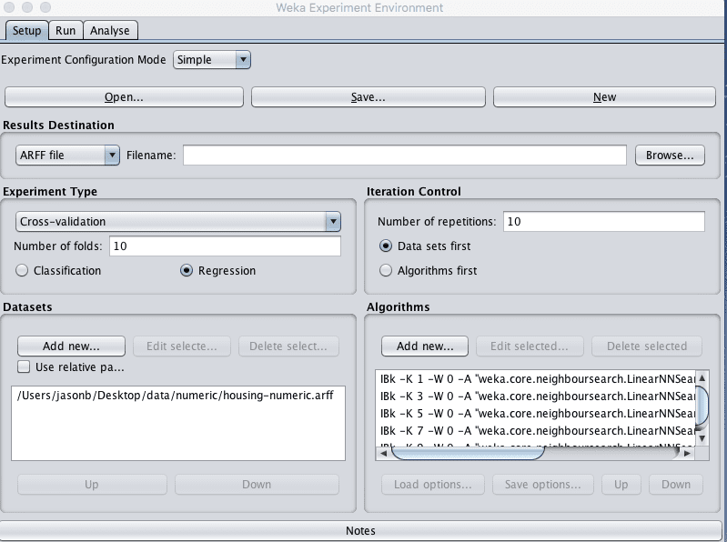This screenshot has height=542, width=727.
Task: Click algorithms list scroll left arrow
Action: point(383,453)
